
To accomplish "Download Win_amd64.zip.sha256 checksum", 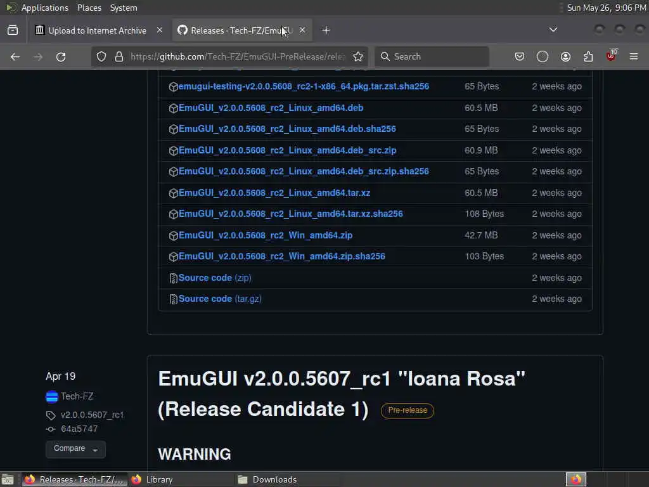I will (282, 257).
